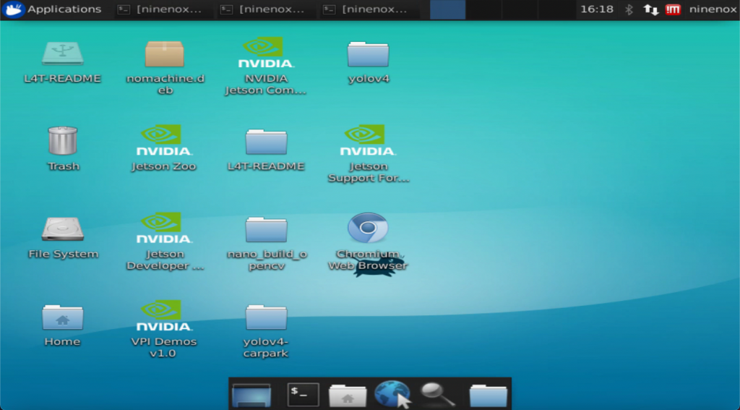
Task: Select the Jetson Developer ... NVIDIA icon
Action: coord(164,228)
